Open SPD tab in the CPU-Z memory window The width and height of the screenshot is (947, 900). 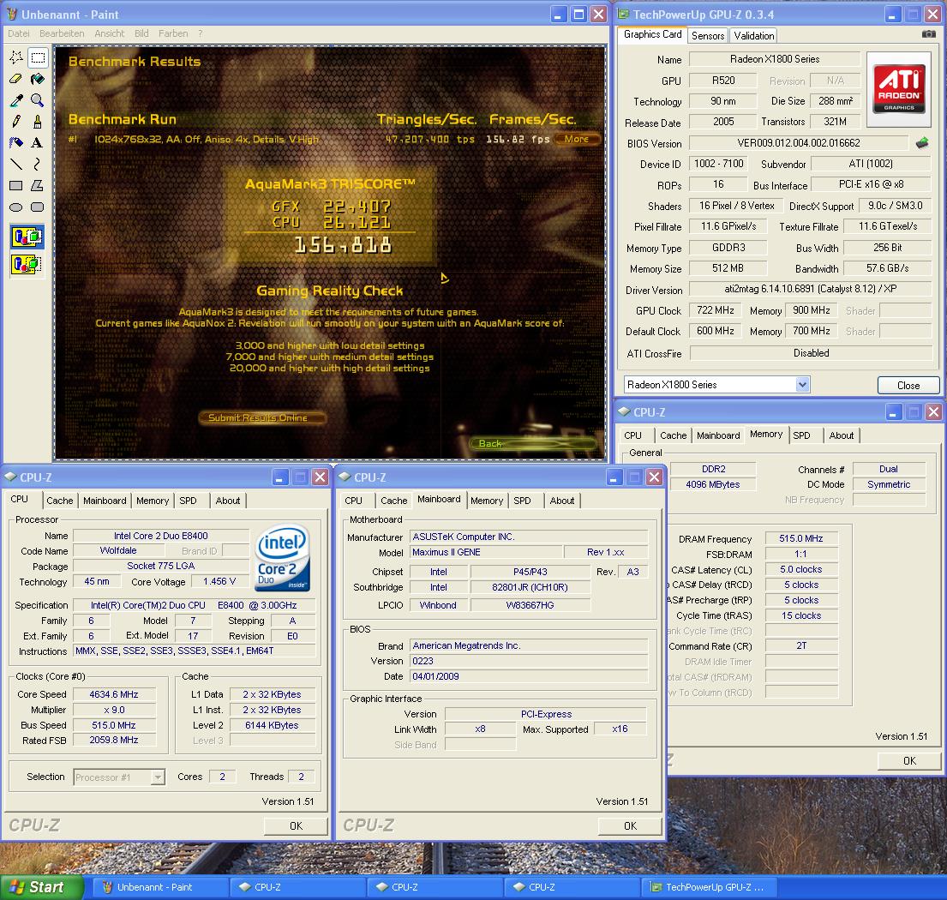(x=801, y=435)
